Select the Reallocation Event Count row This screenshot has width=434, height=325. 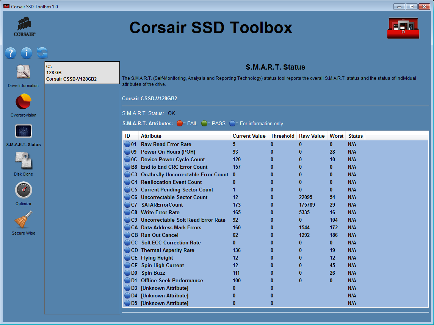[276, 182]
